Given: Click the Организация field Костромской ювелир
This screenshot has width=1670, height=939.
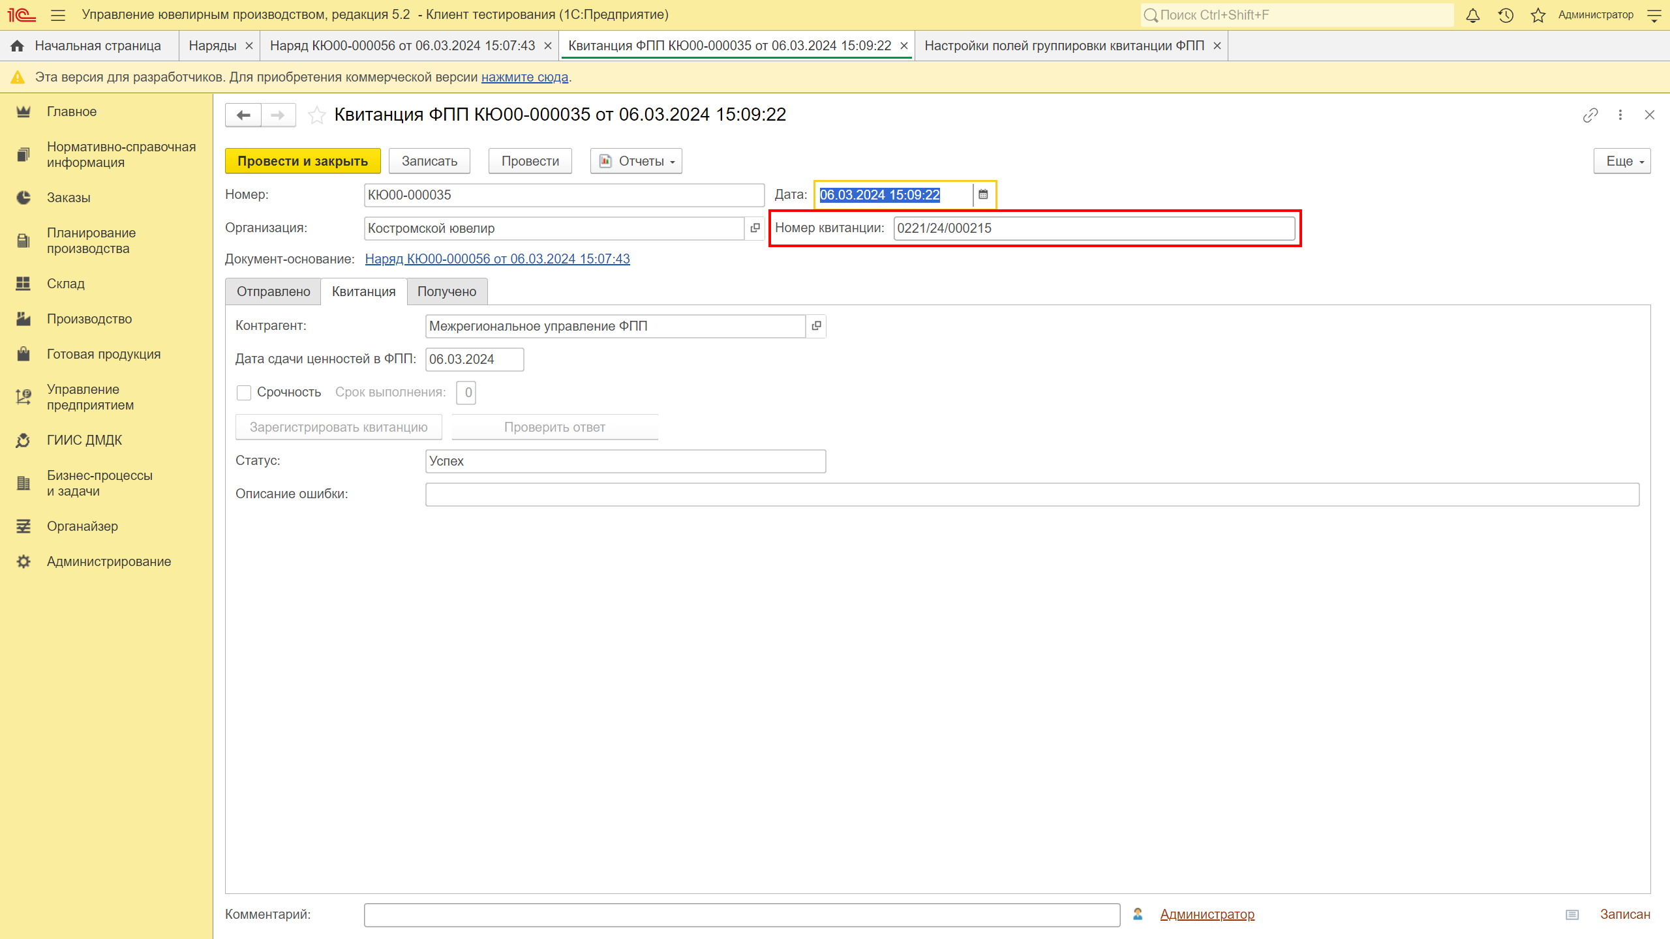Looking at the screenshot, I should pos(554,228).
